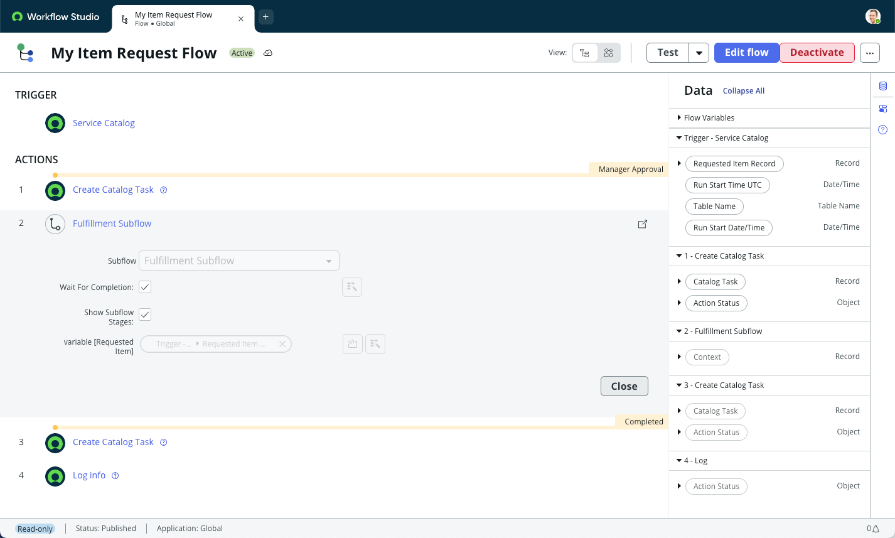
Task: Open the Service Catalog trigger link
Action: (104, 123)
